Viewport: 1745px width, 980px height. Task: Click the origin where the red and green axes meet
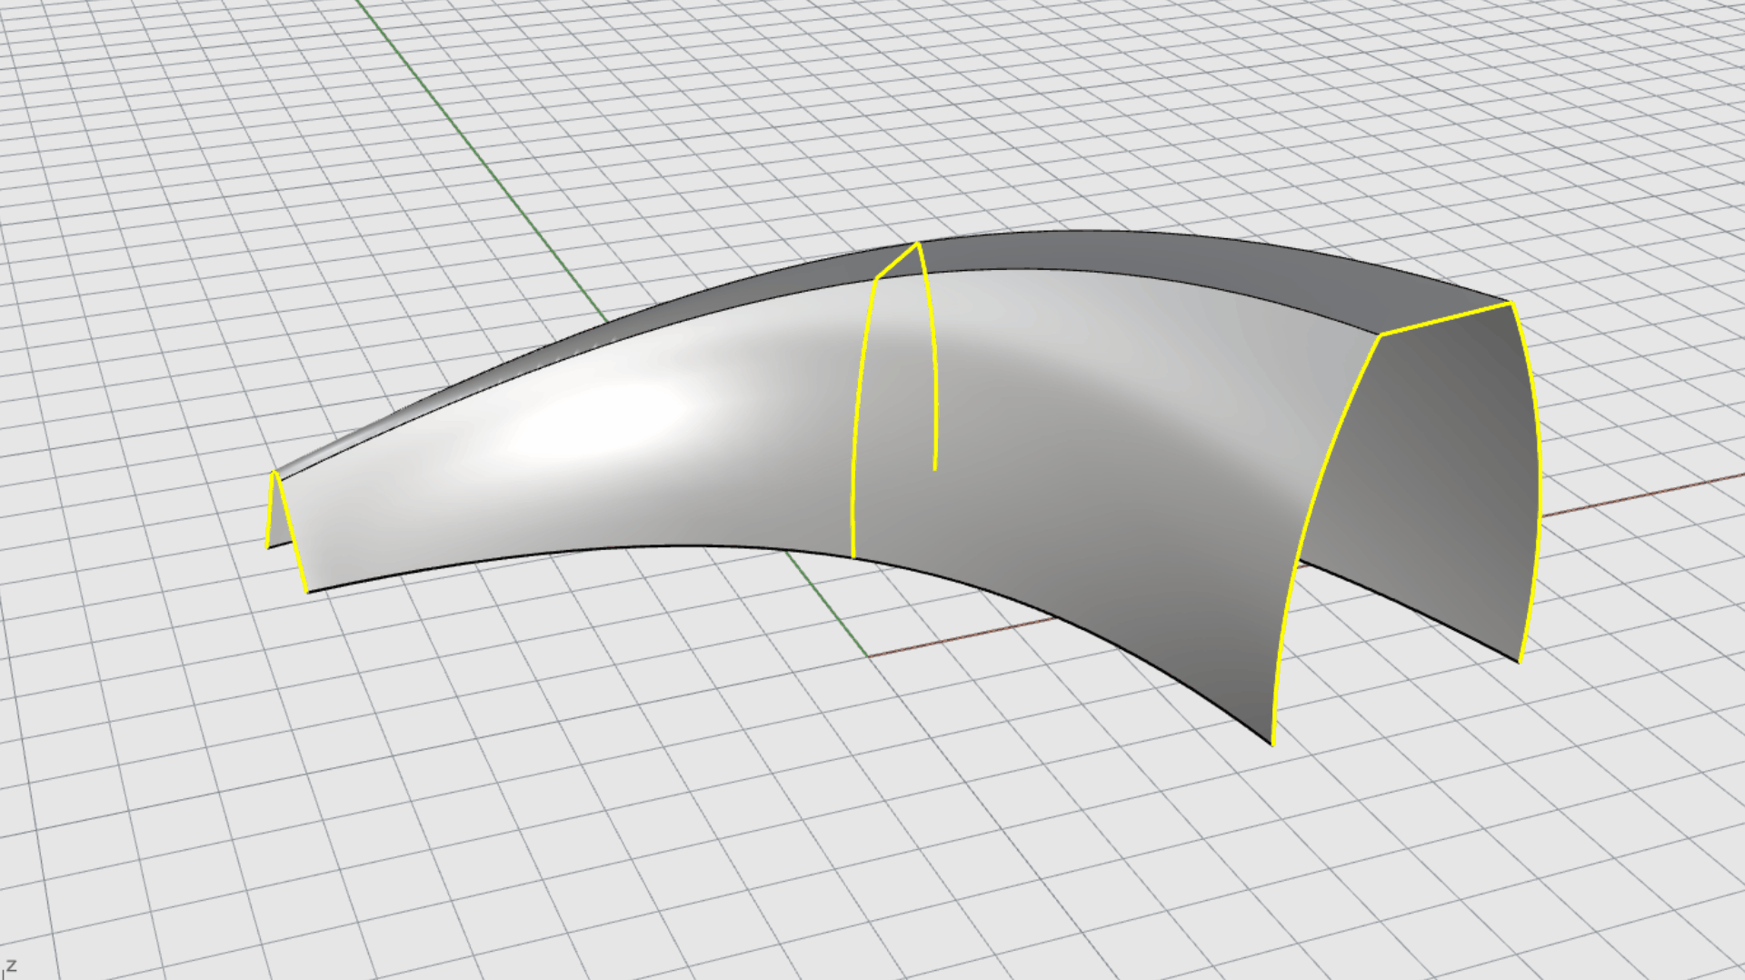(869, 655)
